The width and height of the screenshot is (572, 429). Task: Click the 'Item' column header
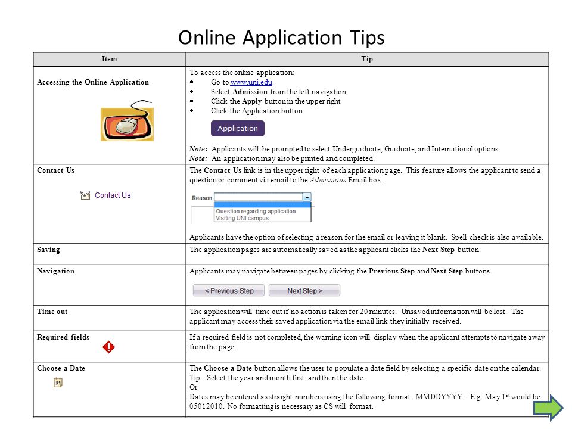click(x=110, y=59)
